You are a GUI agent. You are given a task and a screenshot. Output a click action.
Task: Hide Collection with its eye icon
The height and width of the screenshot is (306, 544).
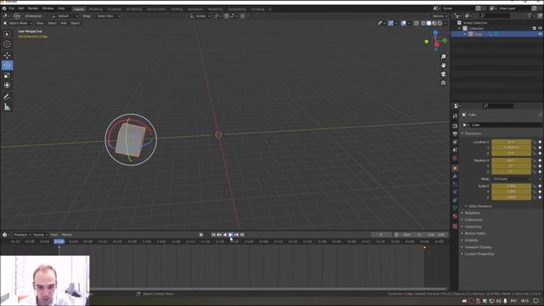point(540,28)
